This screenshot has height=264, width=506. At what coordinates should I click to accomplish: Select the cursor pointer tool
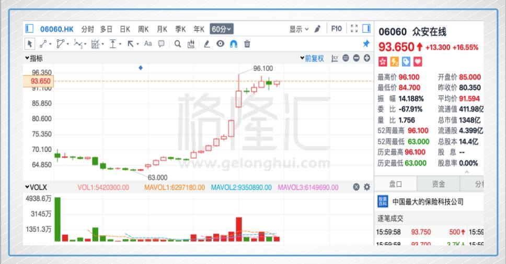pyautogui.click(x=30, y=44)
